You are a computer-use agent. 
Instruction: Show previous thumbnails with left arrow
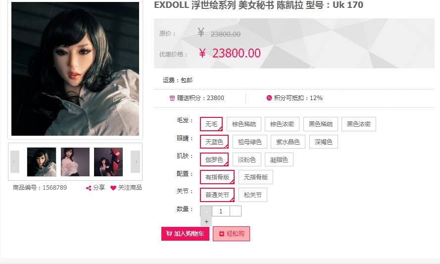(14, 161)
